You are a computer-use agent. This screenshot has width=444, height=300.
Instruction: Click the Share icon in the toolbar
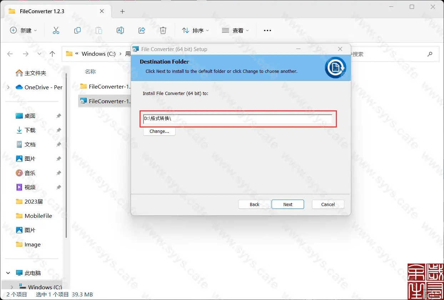(x=141, y=30)
